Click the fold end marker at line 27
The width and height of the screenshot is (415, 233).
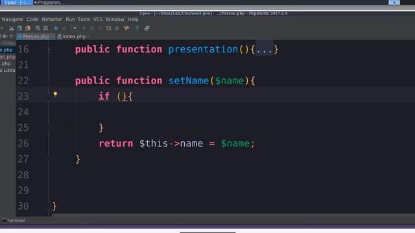pos(49,159)
